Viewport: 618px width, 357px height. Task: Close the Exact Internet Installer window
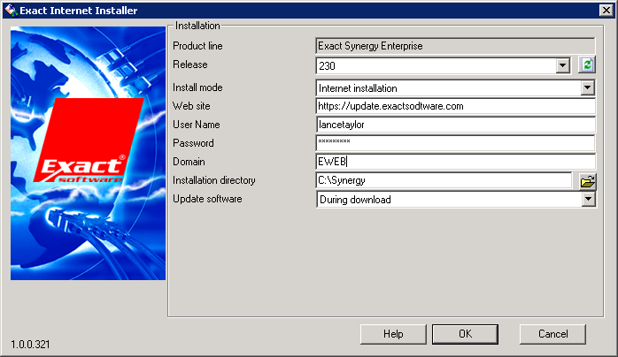tap(606, 11)
